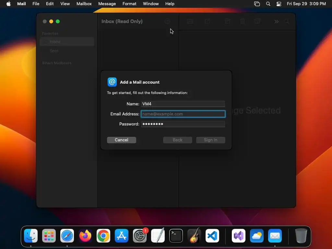Open the Help menu

(170, 4)
